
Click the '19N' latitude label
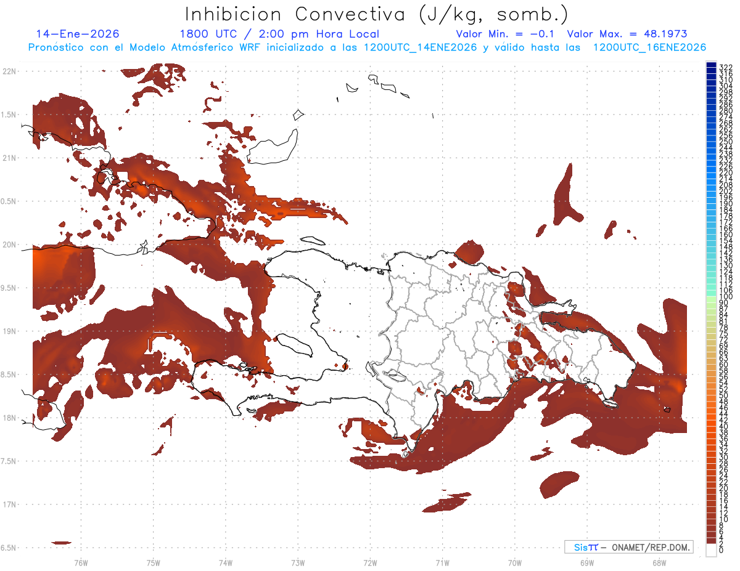pyautogui.click(x=9, y=331)
